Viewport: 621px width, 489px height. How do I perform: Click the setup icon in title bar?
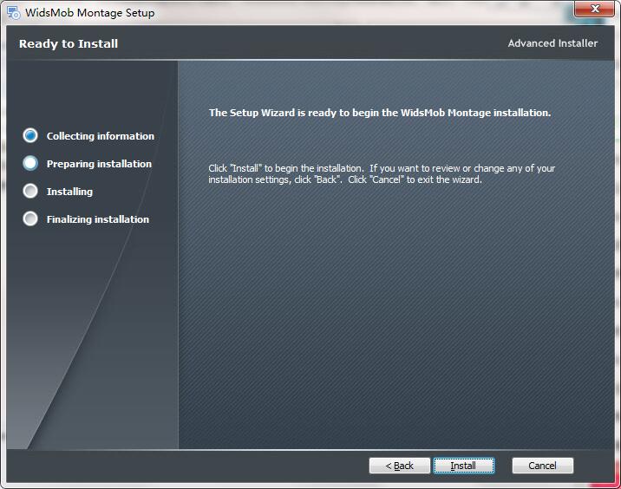point(13,13)
